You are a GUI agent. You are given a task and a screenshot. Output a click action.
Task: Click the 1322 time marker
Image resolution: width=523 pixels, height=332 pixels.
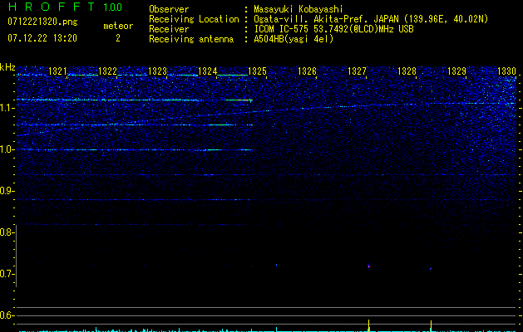tap(108, 71)
